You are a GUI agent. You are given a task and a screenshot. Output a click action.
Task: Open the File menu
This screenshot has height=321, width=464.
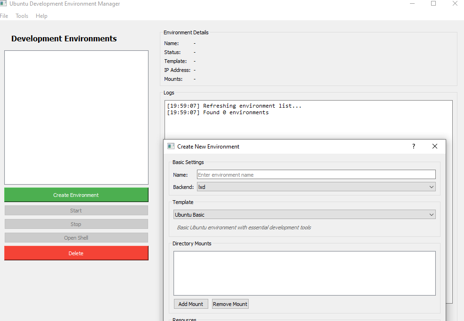pyautogui.click(x=4, y=16)
